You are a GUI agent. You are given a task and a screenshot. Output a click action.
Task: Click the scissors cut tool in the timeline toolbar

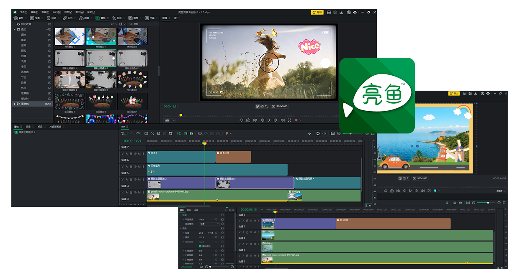pos(152,134)
